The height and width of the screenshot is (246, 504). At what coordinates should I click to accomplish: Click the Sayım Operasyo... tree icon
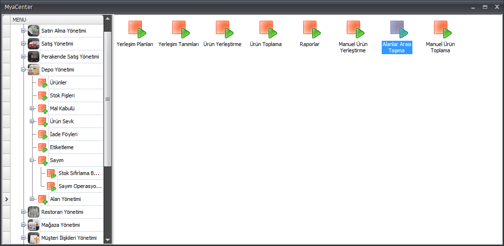(x=52, y=187)
